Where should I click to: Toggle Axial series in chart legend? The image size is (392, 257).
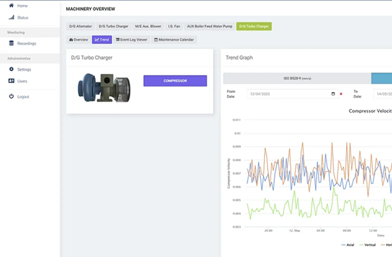[x=348, y=245]
